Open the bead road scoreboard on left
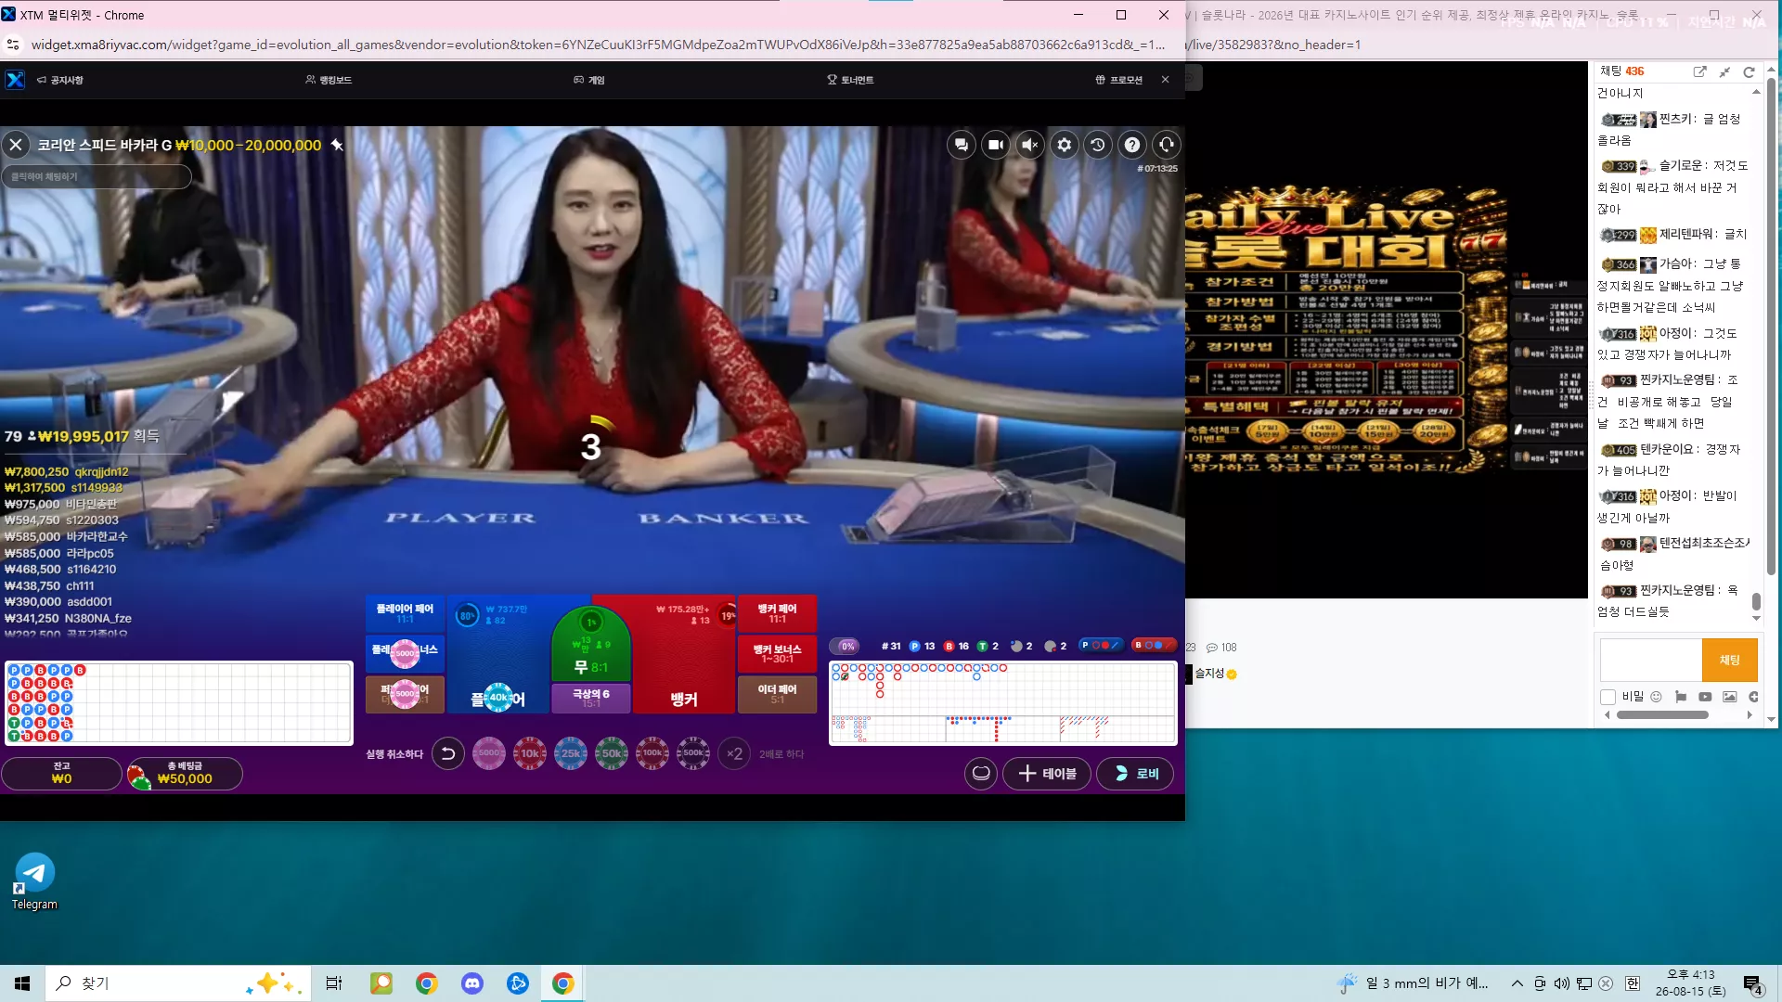 pos(179,702)
